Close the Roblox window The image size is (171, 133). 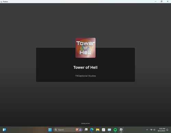168,1
